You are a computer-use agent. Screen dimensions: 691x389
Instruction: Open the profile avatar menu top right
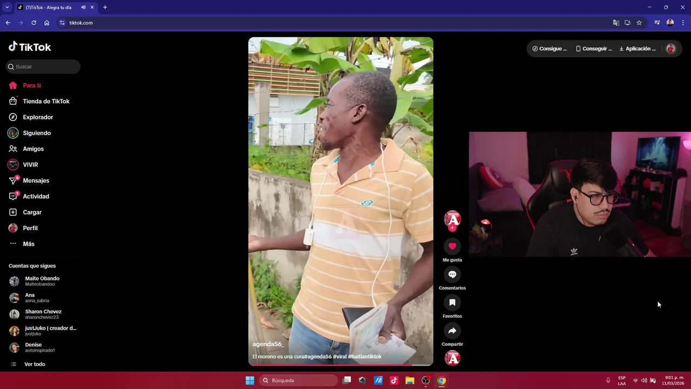pos(670,49)
